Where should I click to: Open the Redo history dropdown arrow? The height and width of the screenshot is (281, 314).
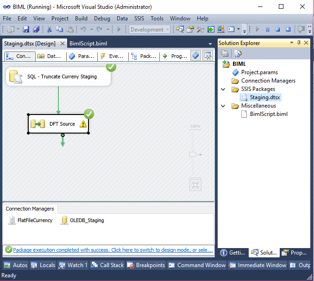(108, 30)
